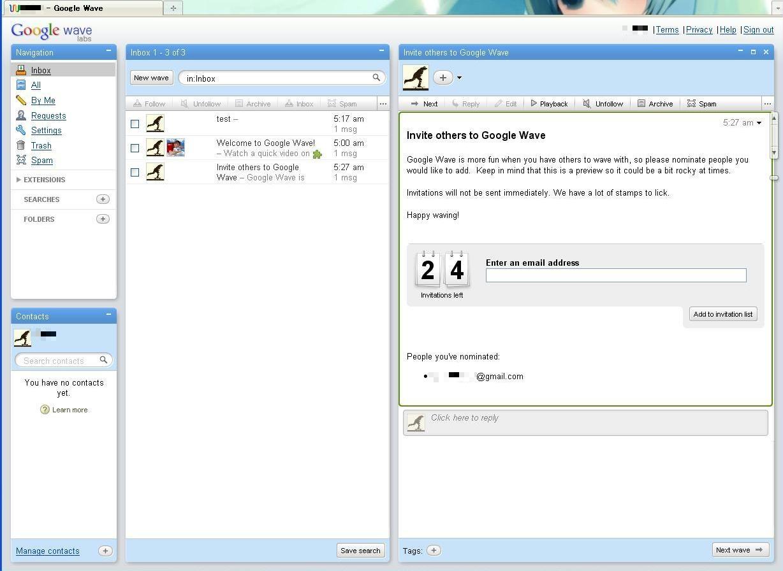This screenshot has height=571, width=783.
Task: Open a new browser tab
Action: click(173, 8)
